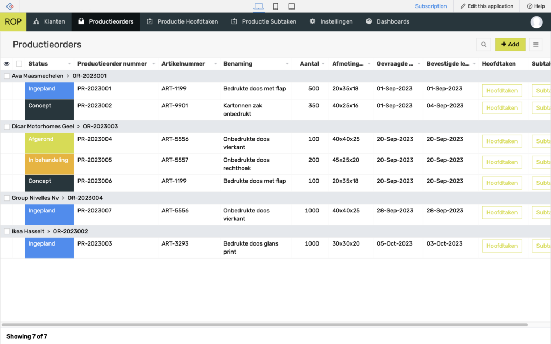Click orange In behandeling status cell

click(50, 164)
